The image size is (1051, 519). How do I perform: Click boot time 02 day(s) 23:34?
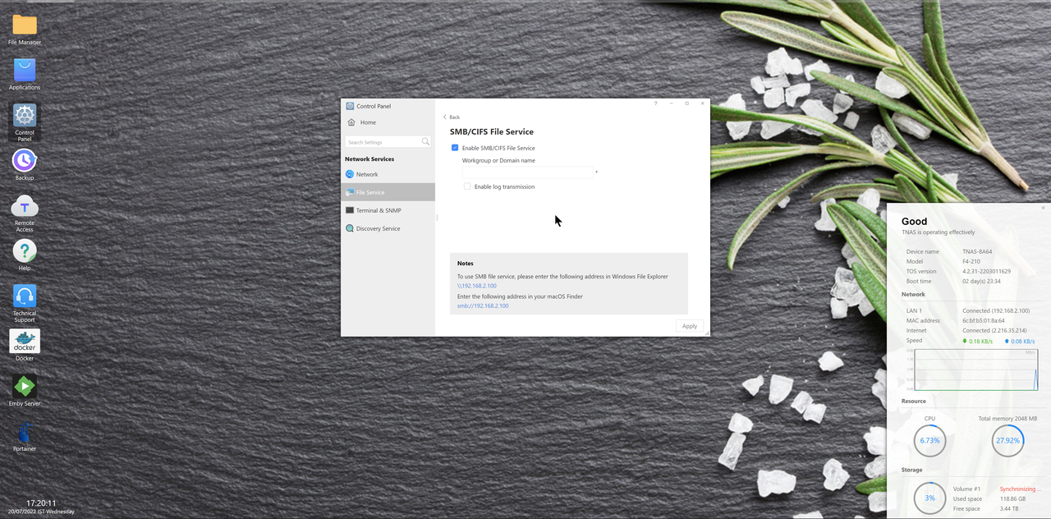981,281
